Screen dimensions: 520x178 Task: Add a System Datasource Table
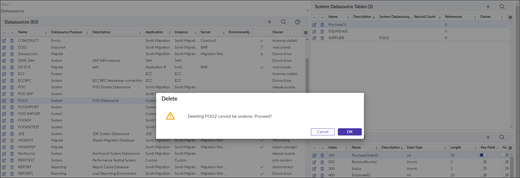pyautogui.click(x=488, y=6)
